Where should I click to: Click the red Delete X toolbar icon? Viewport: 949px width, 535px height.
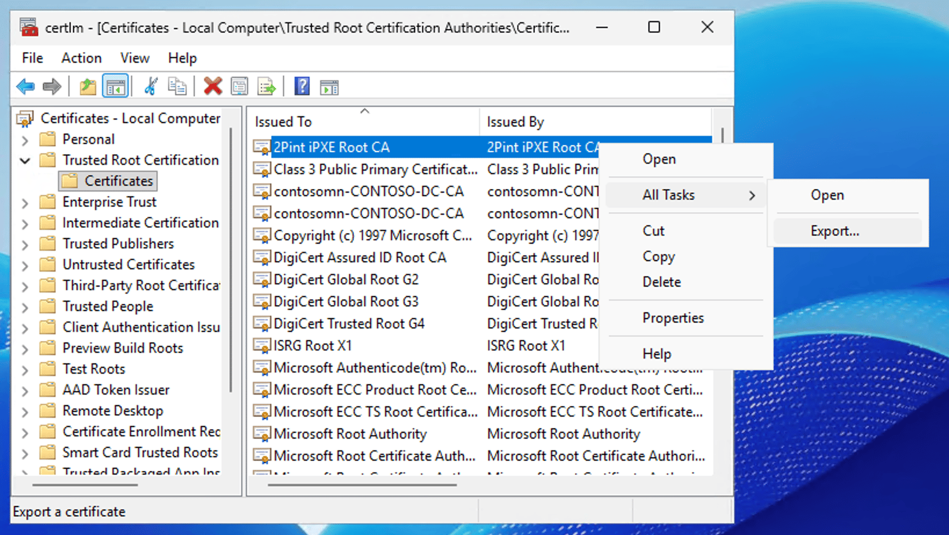(x=213, y=87)
